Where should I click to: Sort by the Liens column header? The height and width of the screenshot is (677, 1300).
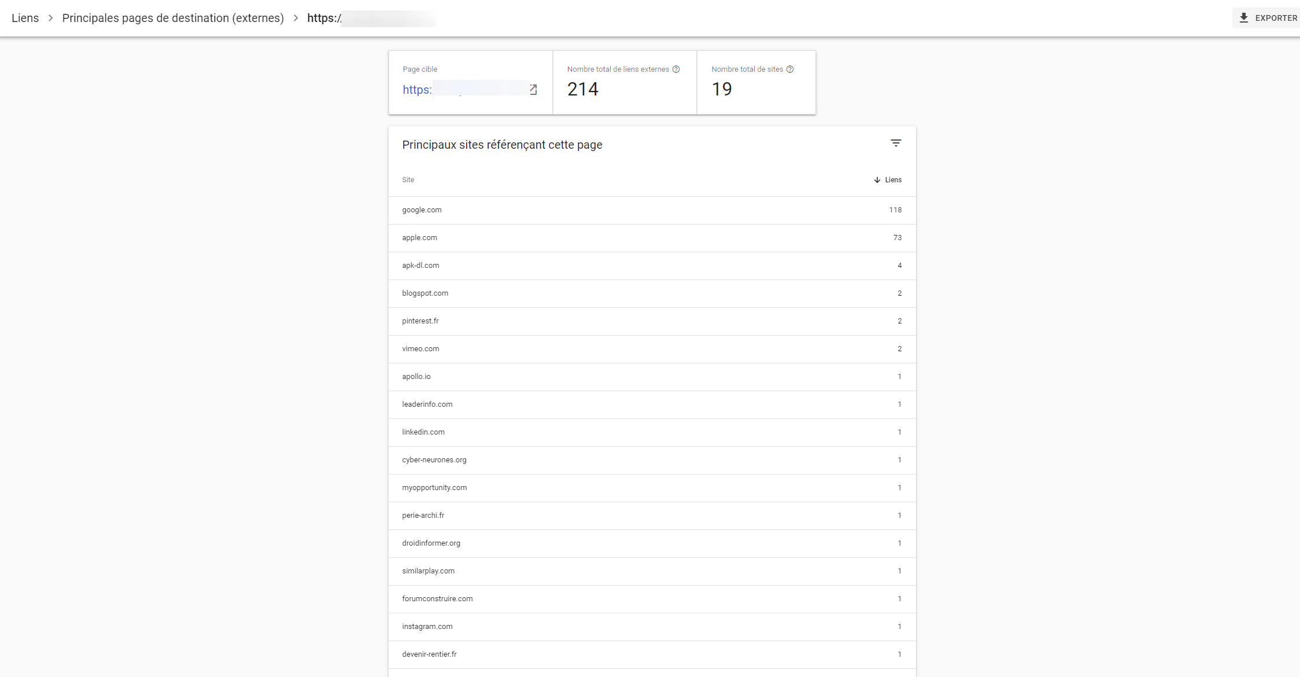tap(893, 180)
